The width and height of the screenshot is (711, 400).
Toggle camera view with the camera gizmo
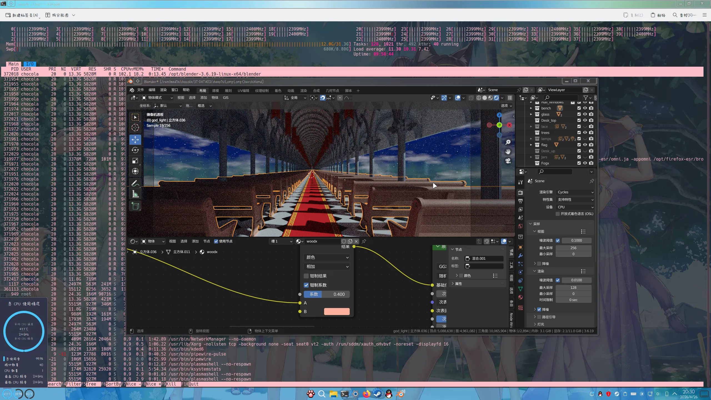[x=508, y=161]
